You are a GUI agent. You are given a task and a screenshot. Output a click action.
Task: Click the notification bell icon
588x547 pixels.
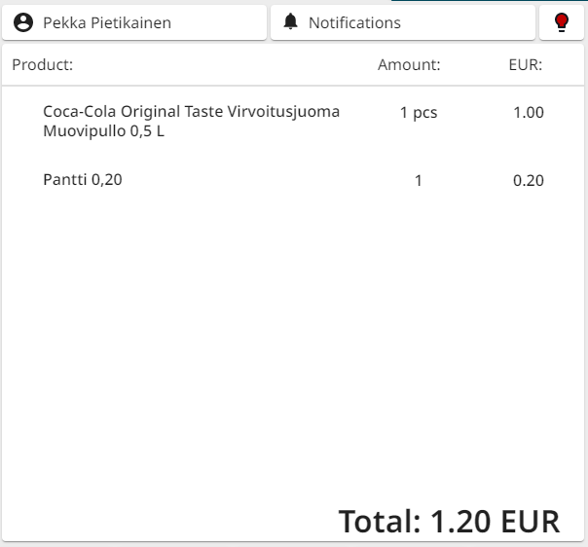point(290,22)
